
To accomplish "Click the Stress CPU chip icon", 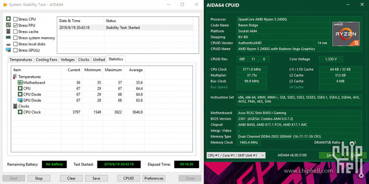I will pyautogui.click(x=8, y=19).
